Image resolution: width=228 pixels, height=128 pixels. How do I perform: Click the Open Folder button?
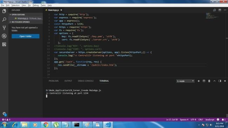pyautogui.click(x=26, y=36)
